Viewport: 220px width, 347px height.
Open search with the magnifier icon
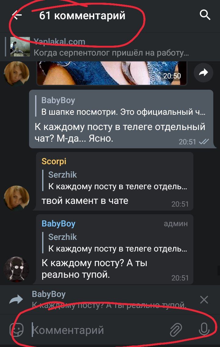click(205, 15)
